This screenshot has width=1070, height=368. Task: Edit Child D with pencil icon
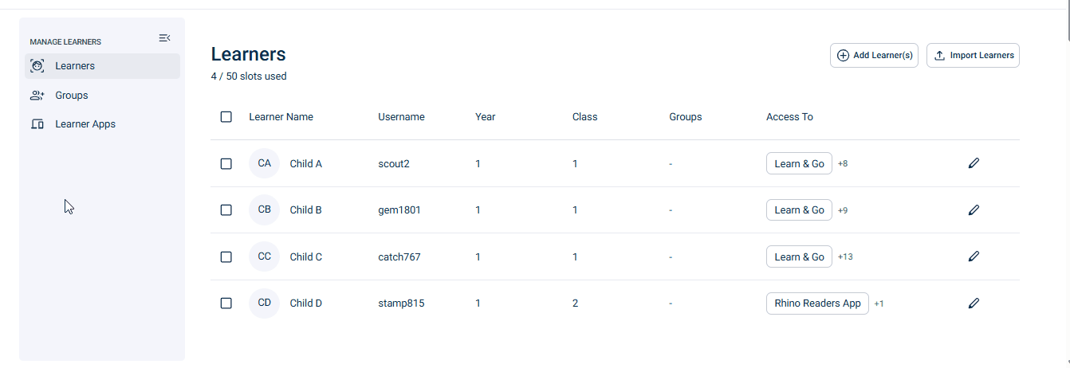click(974, 303)
